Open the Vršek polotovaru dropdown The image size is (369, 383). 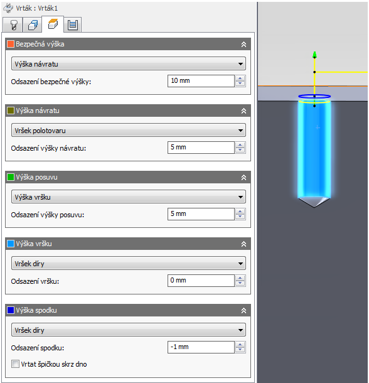click(x=129, y=130)
